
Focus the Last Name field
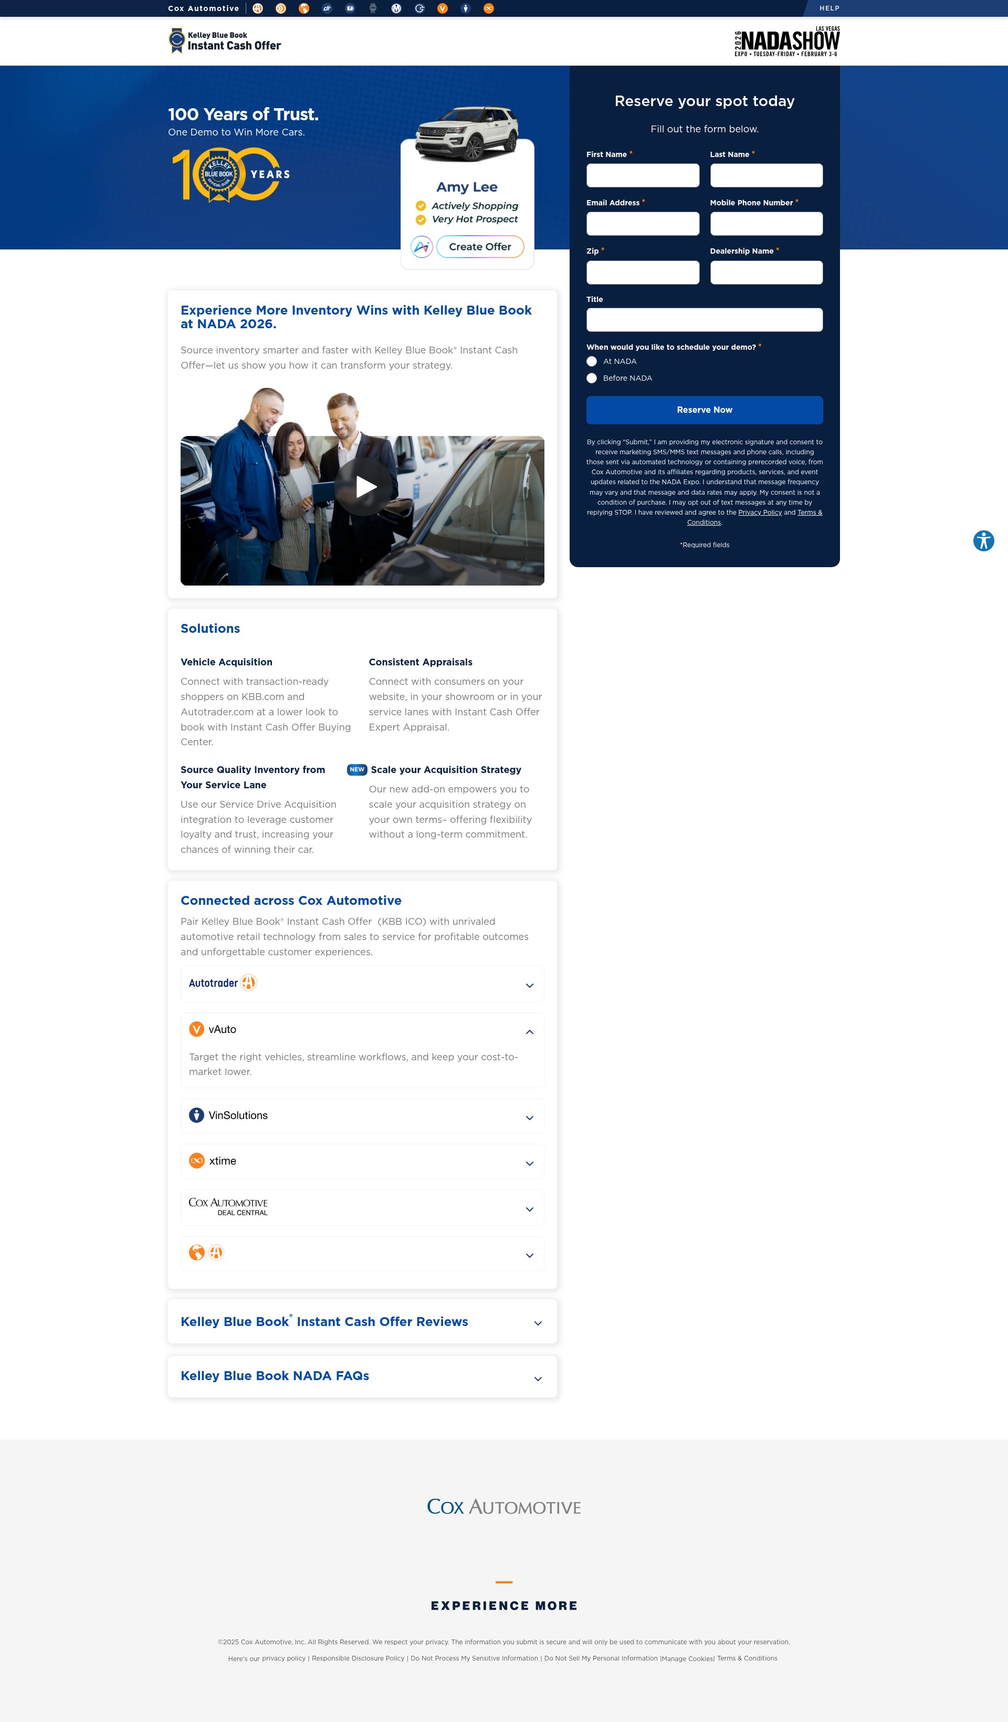(x=766, y=175)
